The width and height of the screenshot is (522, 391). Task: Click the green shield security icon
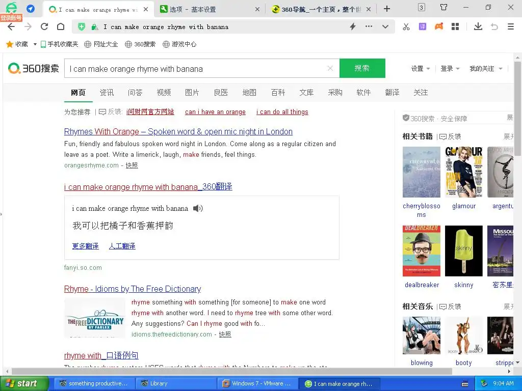point(81,27)
